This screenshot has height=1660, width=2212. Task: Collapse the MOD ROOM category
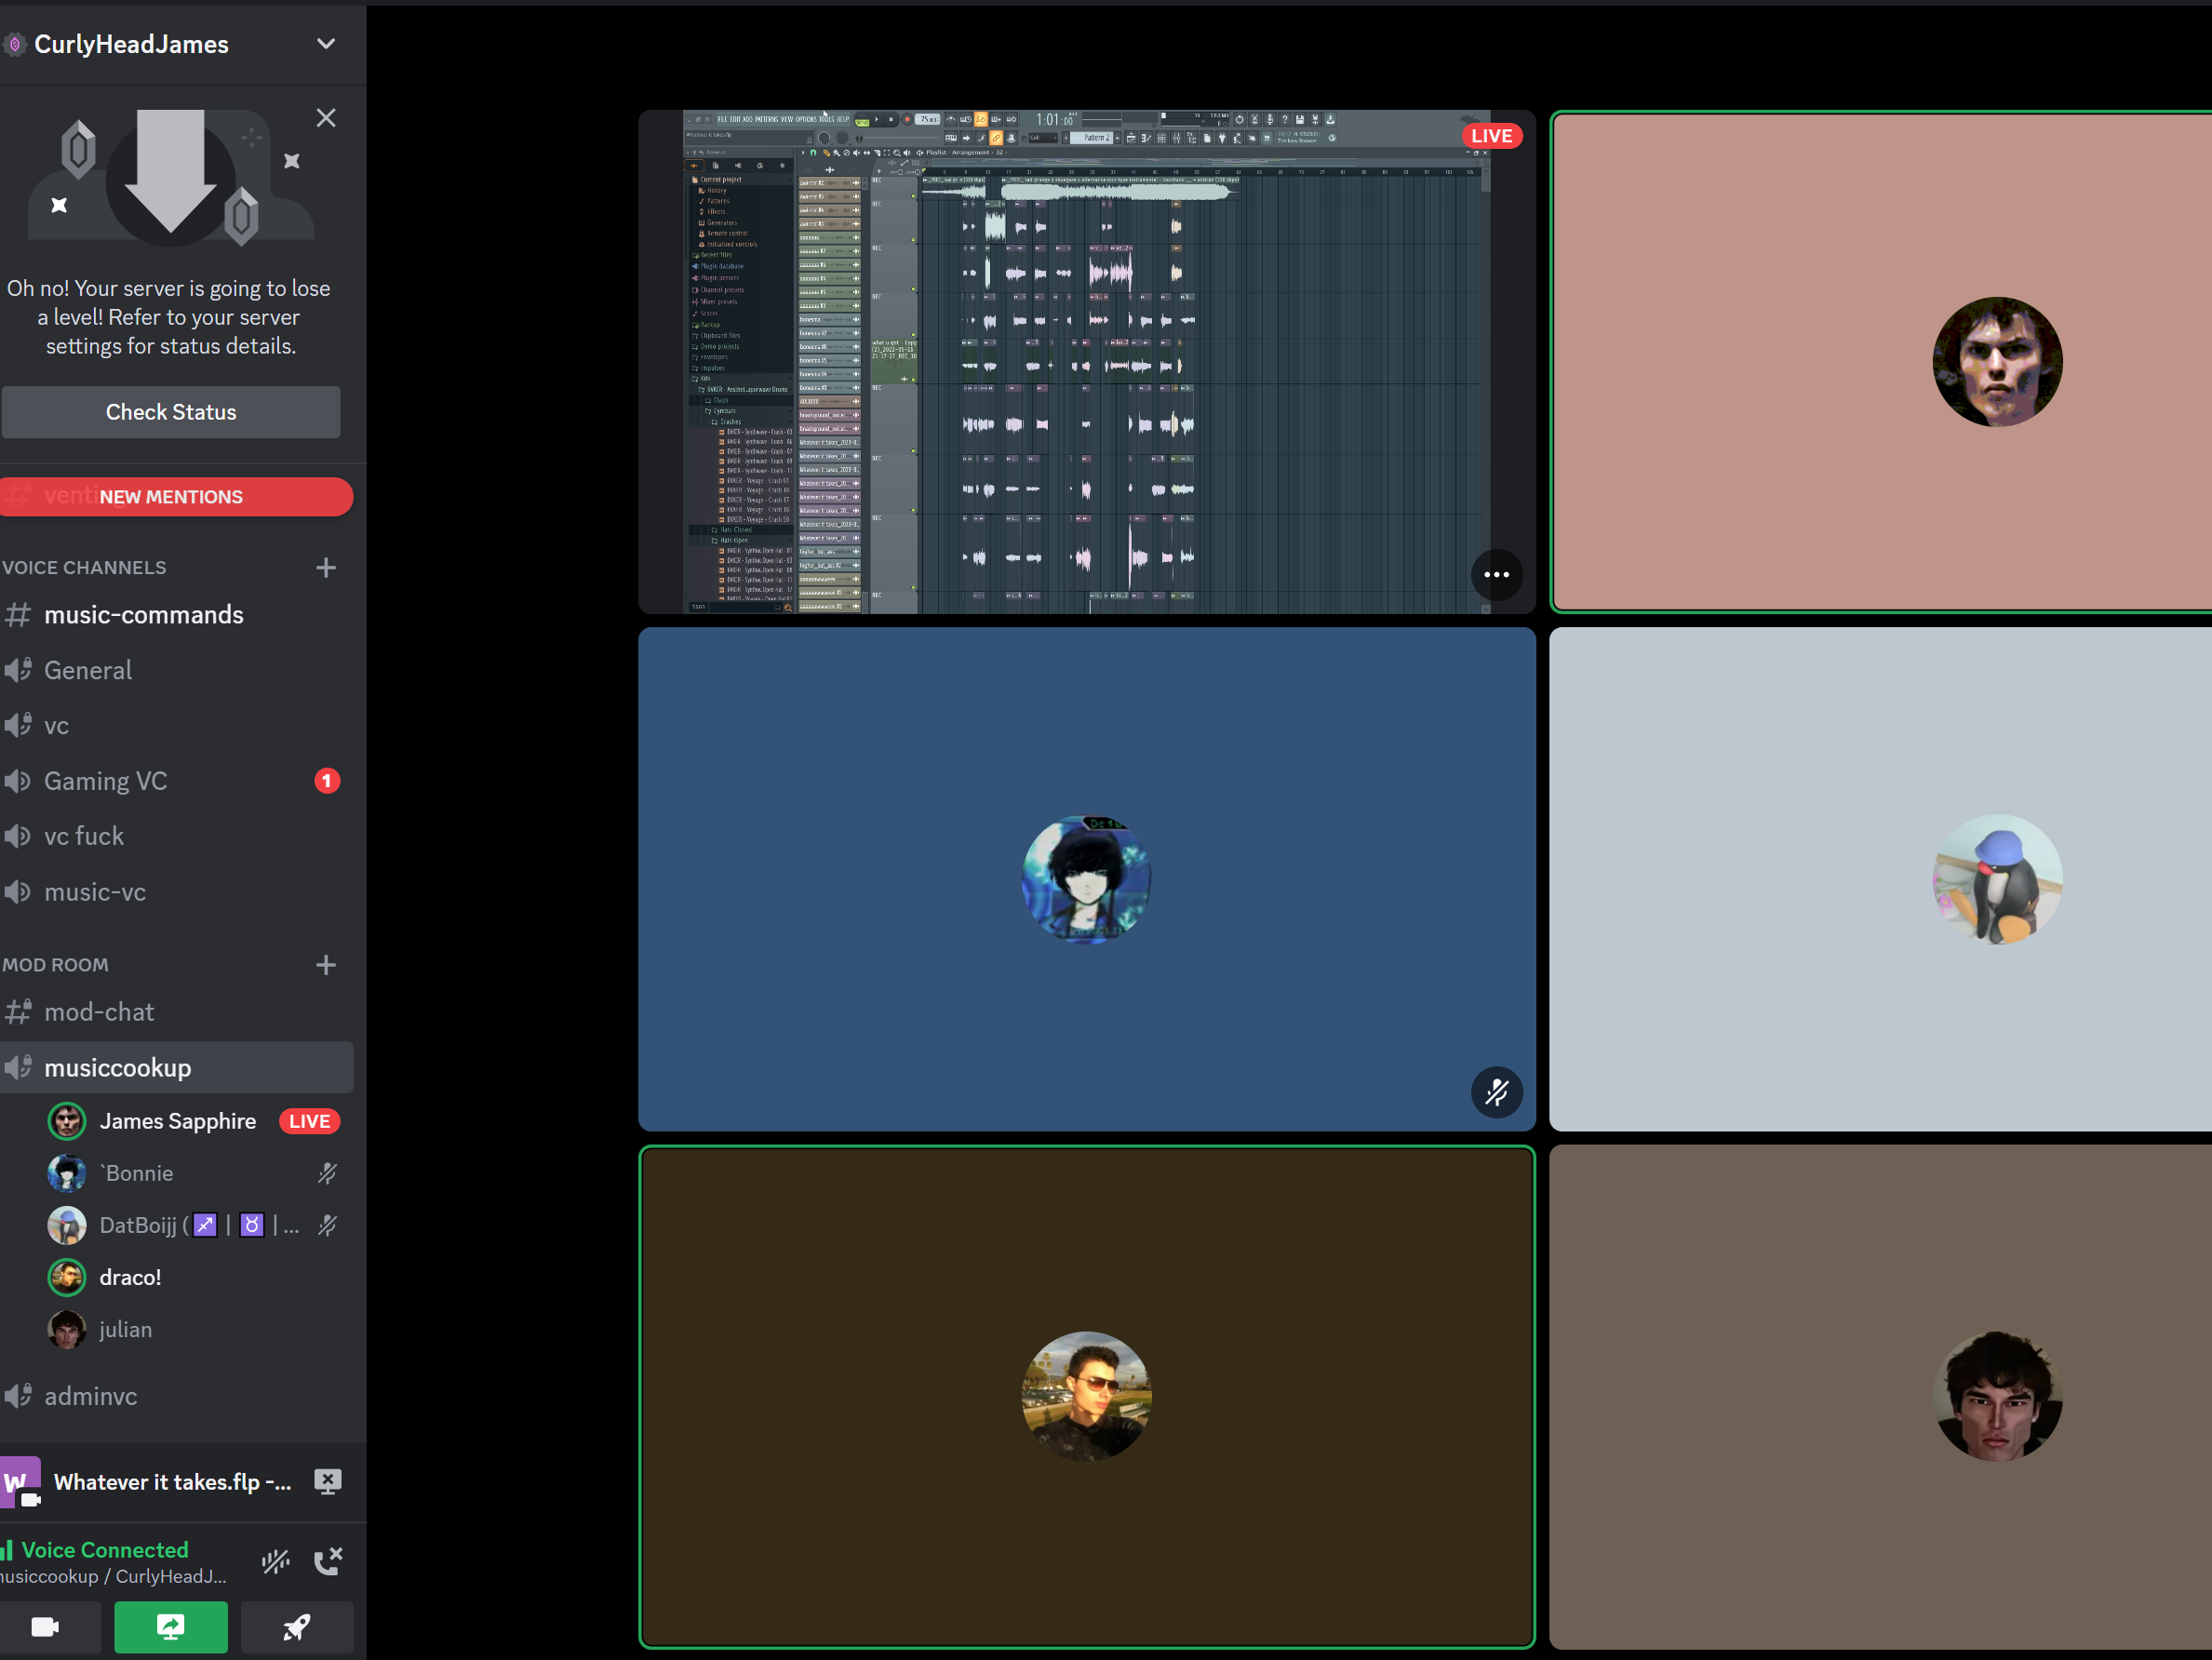click(55, 965)
